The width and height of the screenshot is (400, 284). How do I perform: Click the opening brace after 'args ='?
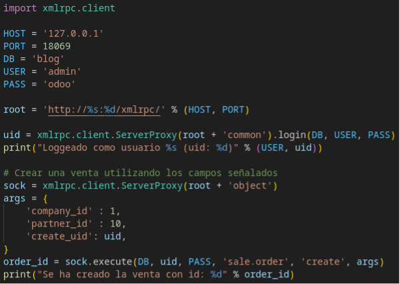(x=45, y=199)
